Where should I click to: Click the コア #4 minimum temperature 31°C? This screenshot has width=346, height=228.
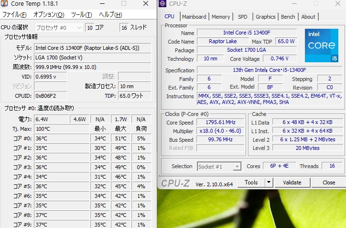(x=100, y=177)
